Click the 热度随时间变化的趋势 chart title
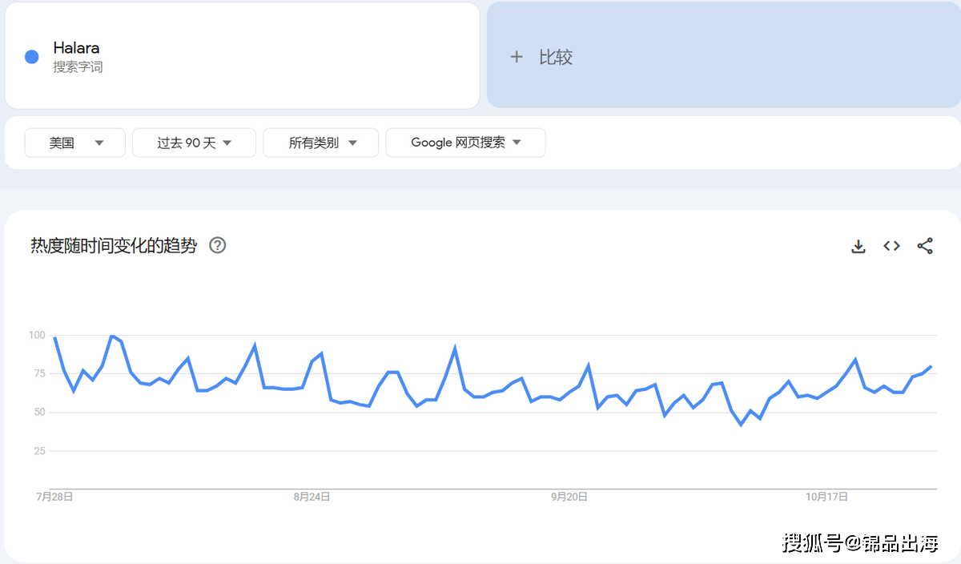961x564 pixels. 114,246
